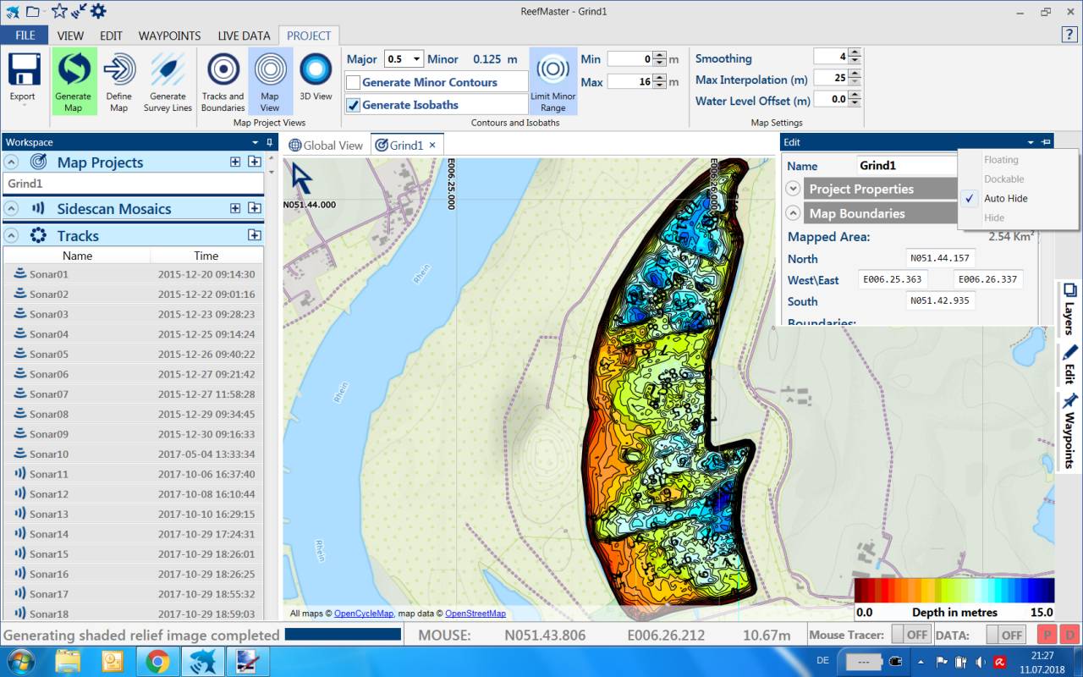The image size is (1083, 677).
Task: Click the status bar progress bar
Action: coord(343,635)
